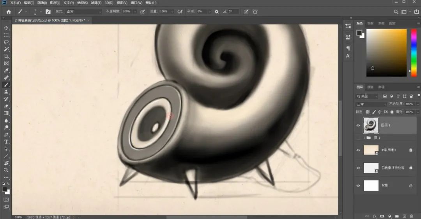Toggle visibility of the 背景 layer

point(358,186)
